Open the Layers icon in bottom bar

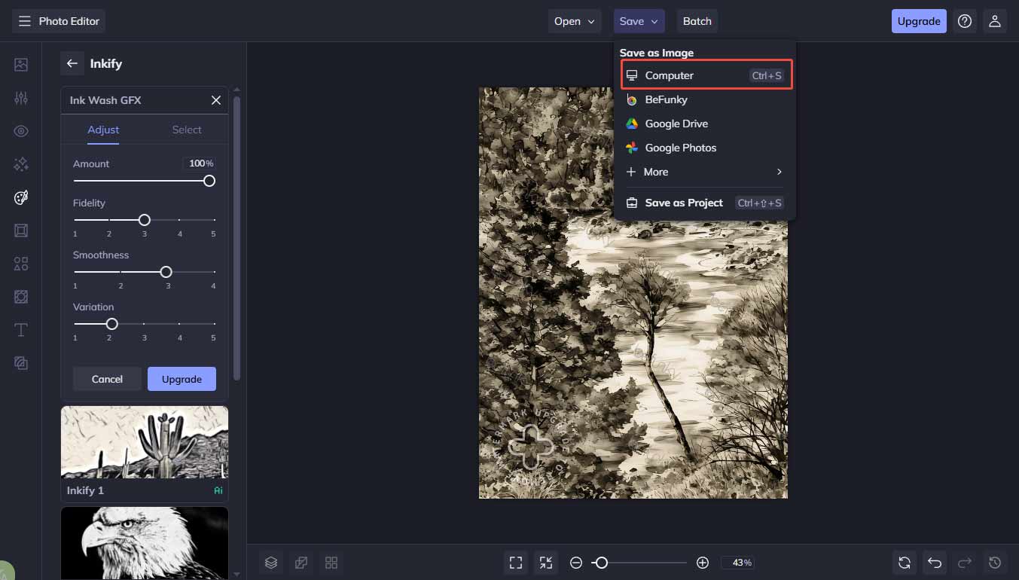(271, 563)
